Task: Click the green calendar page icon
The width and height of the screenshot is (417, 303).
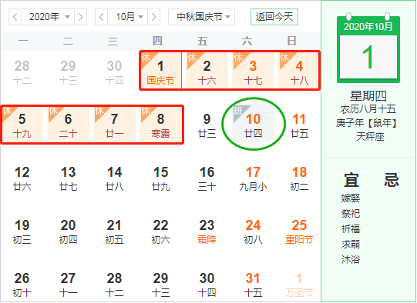Action: (368, 48)
